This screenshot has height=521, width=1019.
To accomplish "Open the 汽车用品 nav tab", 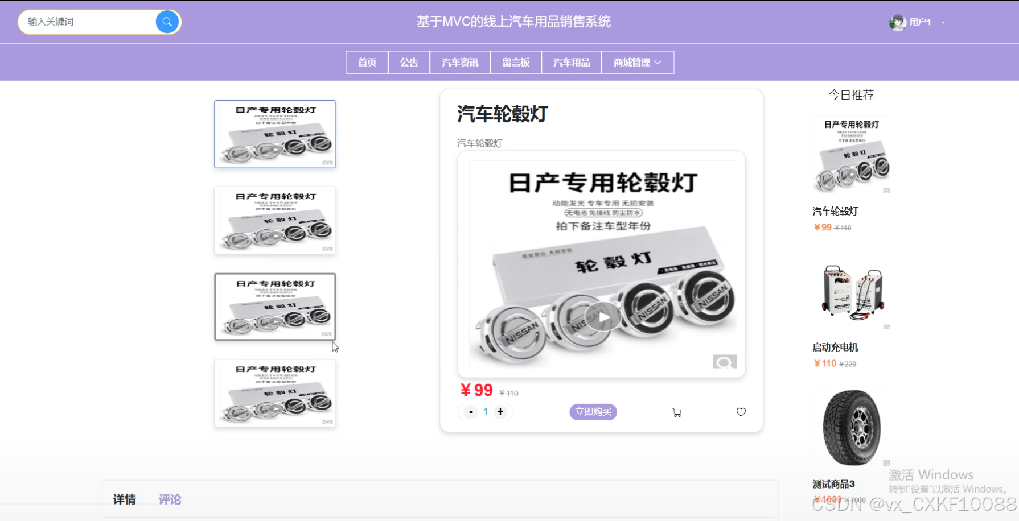I will [x=572, y=63].
